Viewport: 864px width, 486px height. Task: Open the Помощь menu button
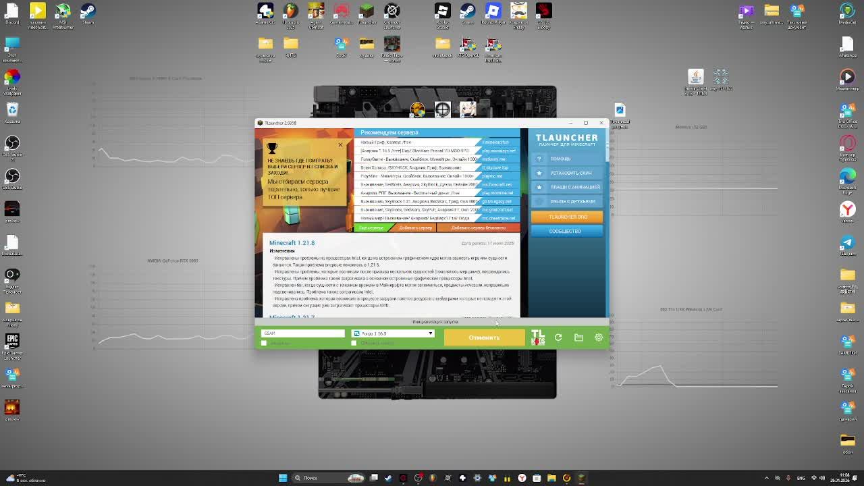pos(567,159)
